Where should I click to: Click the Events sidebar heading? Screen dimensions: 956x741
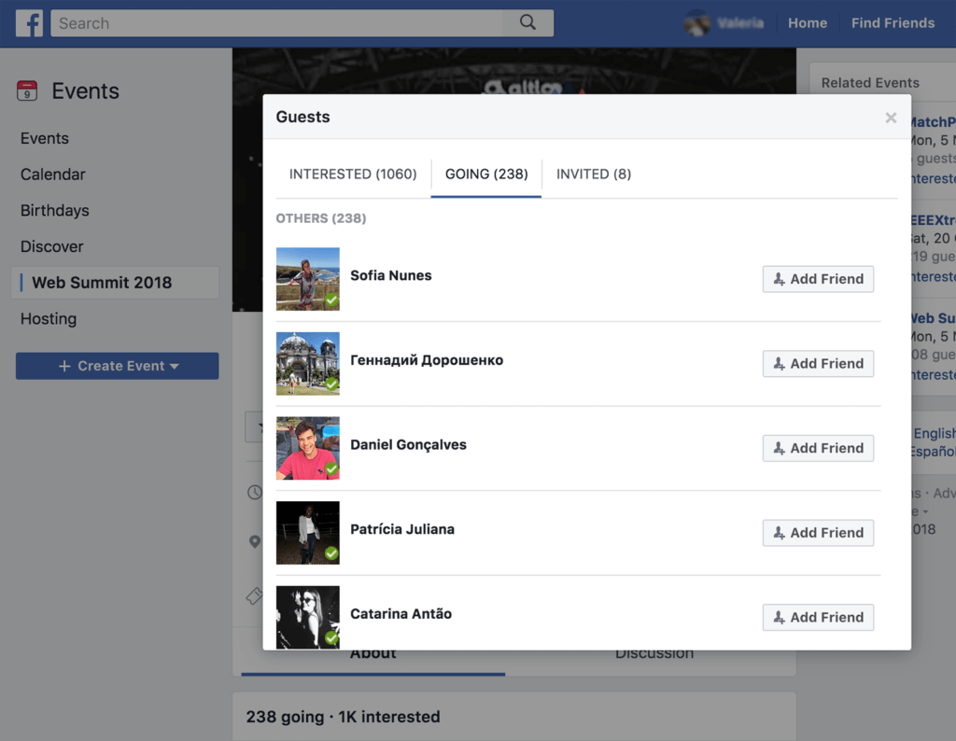coord(85,91)
